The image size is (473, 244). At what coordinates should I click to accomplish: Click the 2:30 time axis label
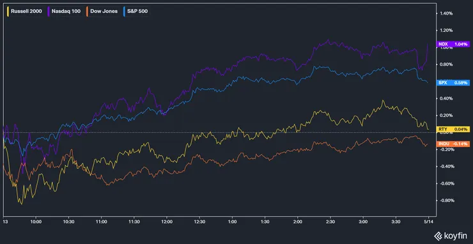[x=330, y=221]
